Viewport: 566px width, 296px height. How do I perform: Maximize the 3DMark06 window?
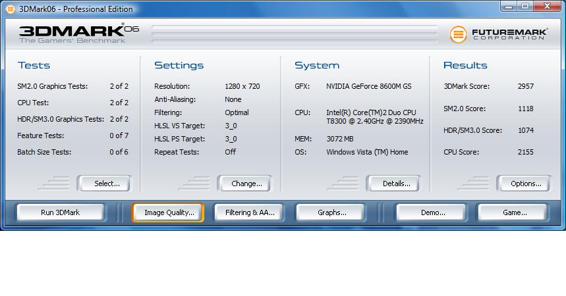525,6
